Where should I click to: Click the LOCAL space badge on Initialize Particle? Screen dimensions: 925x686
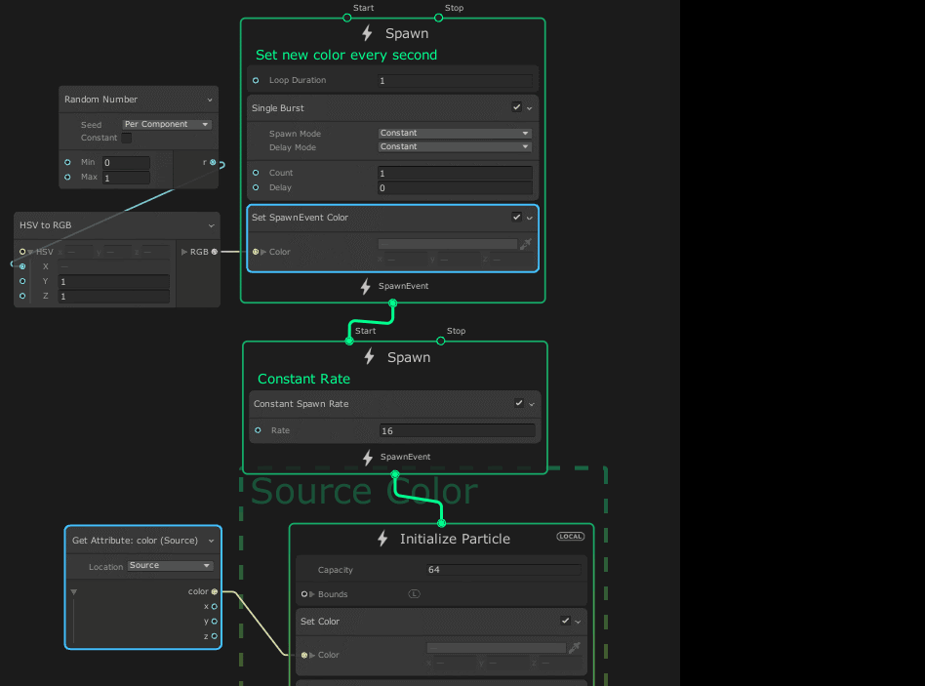pos(571,537)
